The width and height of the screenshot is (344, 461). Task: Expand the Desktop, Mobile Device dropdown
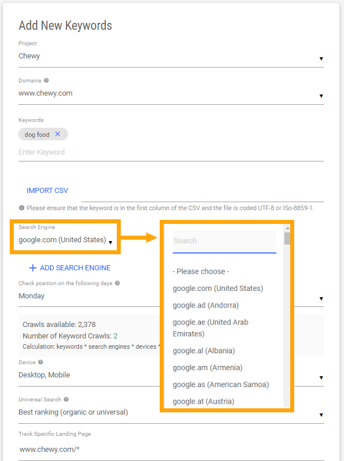(x=322, y=377)
